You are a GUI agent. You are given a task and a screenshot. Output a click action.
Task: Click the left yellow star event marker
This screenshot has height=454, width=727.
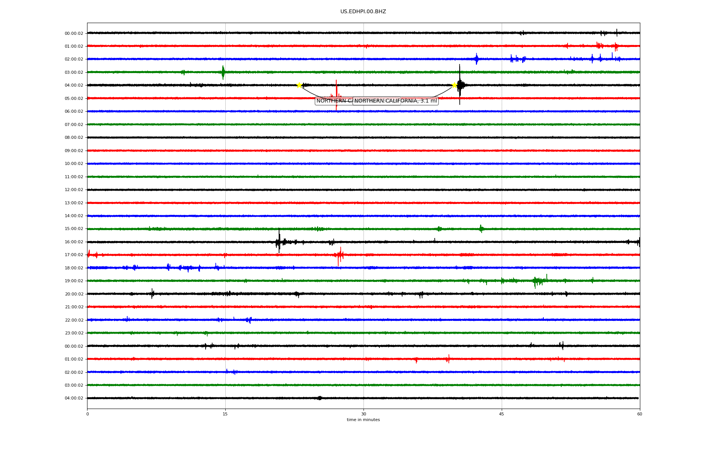coord(299,85)
